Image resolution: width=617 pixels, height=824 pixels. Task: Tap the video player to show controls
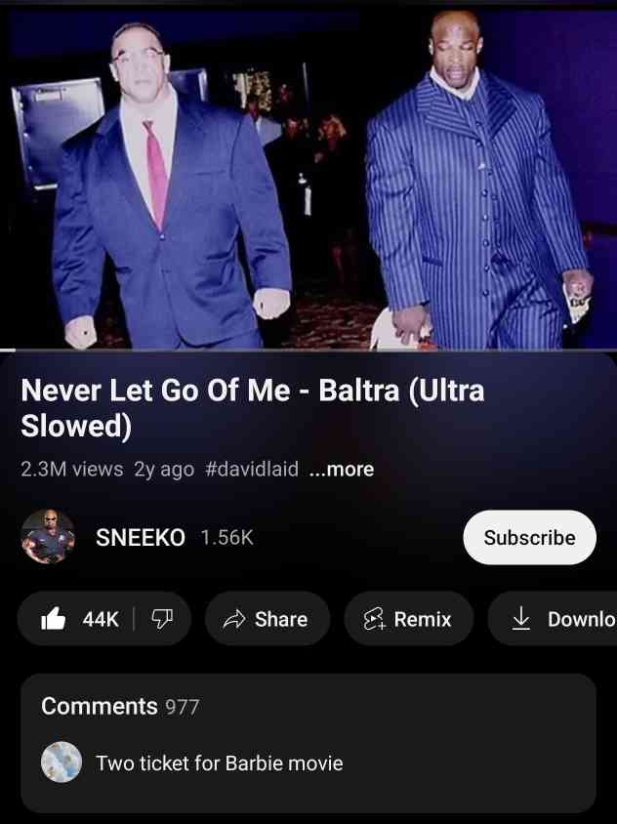click(308, 176)
